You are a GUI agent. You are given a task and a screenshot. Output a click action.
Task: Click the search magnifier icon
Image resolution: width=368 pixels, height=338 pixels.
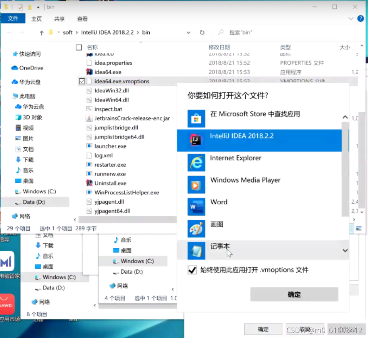[x=221, y=32]
